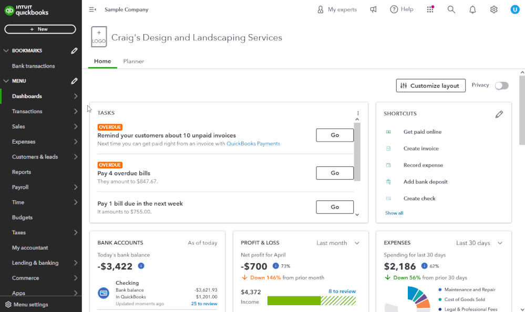Image resolution: width=525 pixels, height=312 pixels.
Task: Follow the QuickBooks Payments link
Action: (253, 144)
